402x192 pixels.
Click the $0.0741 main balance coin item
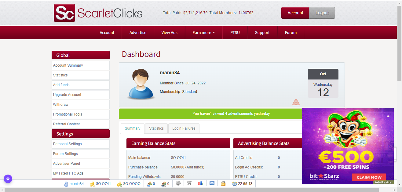point(100,184)
